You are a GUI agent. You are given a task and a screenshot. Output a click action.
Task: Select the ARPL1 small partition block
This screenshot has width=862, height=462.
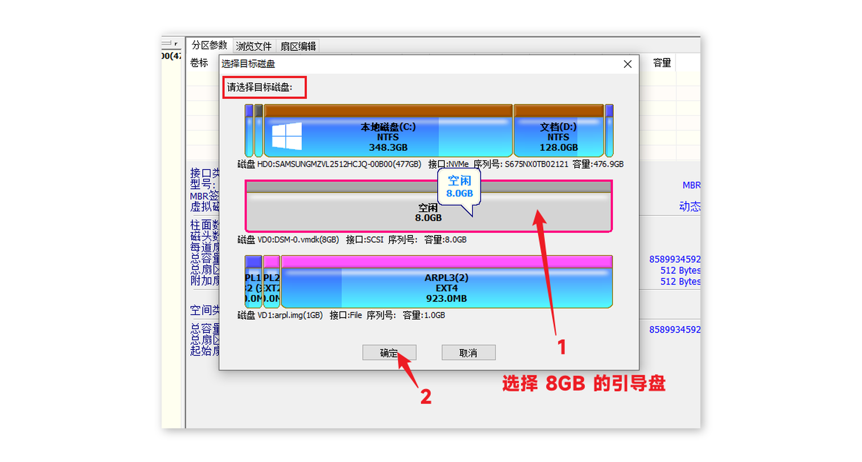tap(253, 282)
